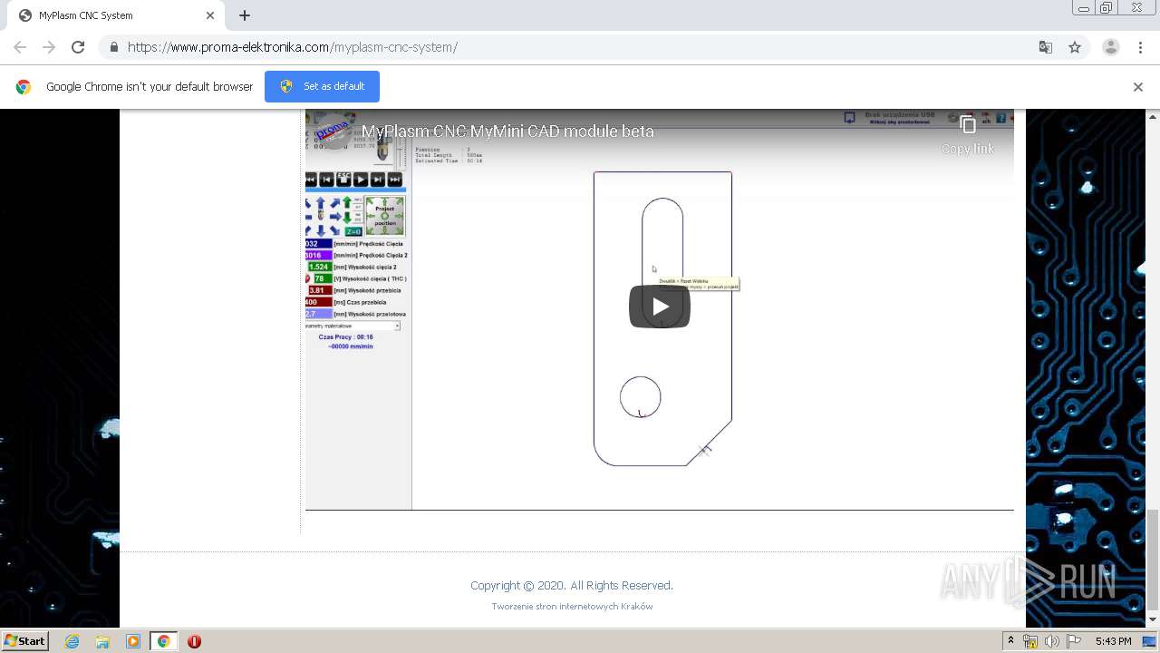Open a new browser tab

pos(245,15)
